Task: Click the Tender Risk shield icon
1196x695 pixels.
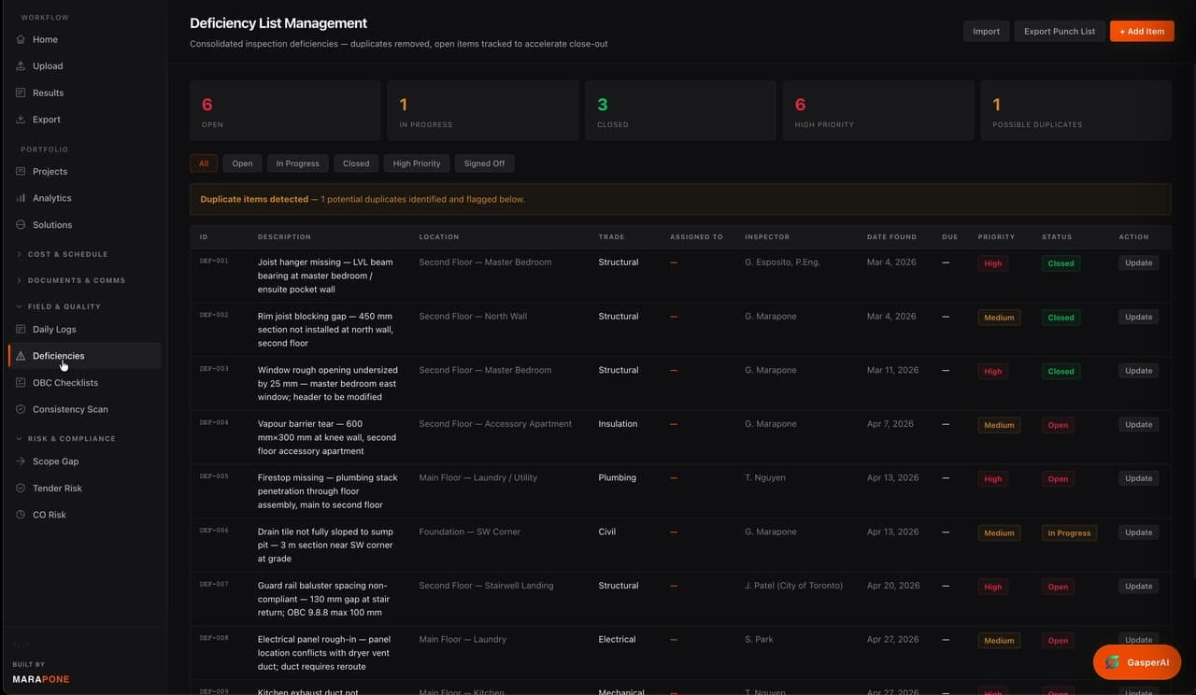Action: 21,488
